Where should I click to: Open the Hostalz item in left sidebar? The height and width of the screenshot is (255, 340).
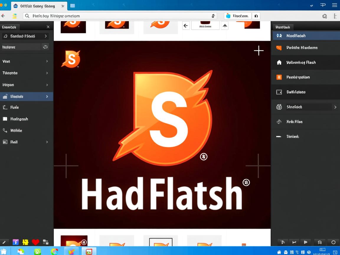(x=26, y=97)
